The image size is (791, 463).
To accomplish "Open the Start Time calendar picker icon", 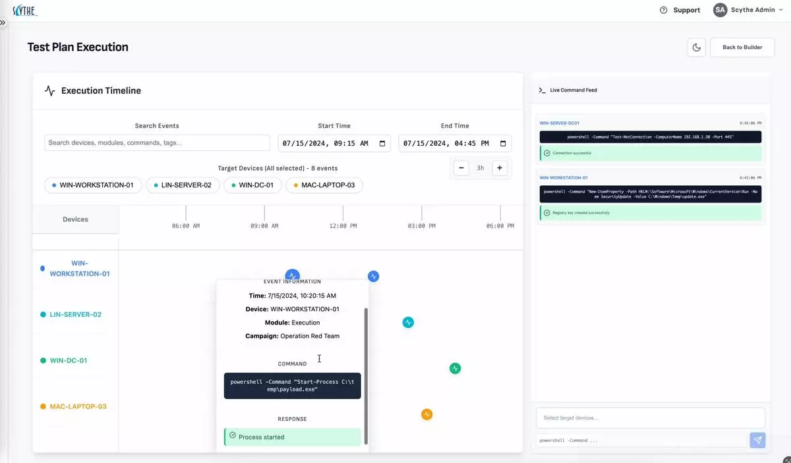I will (382, 143).
